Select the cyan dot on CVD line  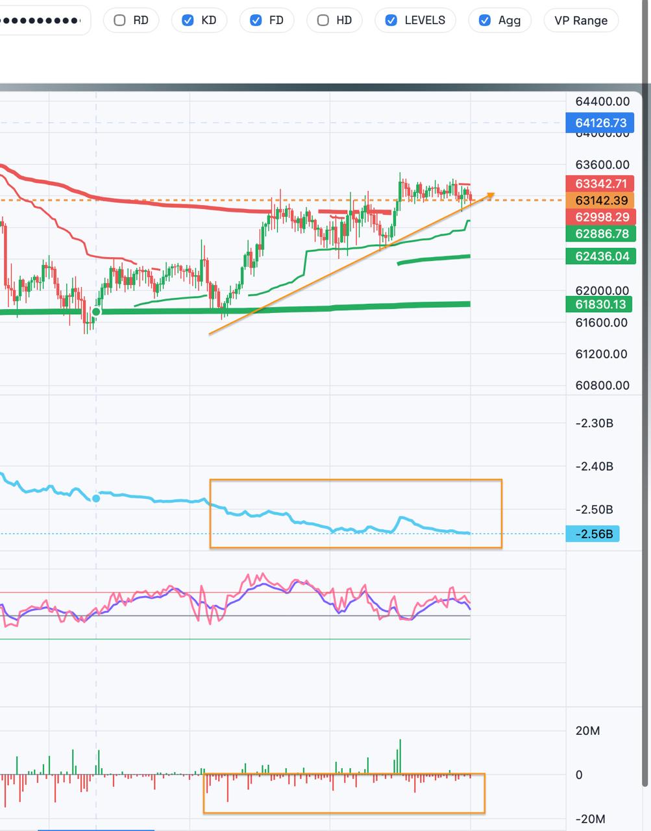96,499
